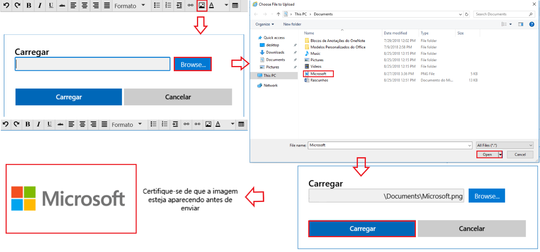Click Cancelar under the empty path field

coord(178,97)
